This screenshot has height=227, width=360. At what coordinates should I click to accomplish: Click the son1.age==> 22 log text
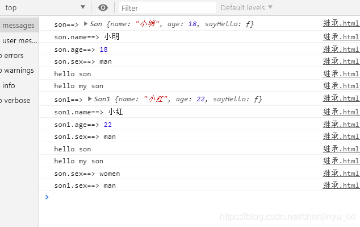point(83,125)
